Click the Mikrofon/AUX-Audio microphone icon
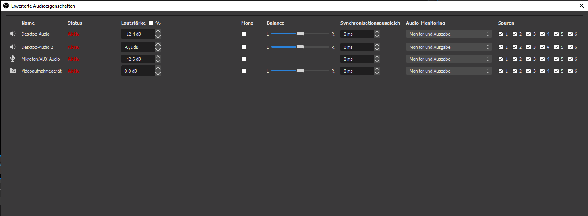The width and height of the screenshot is (588, 216). point(13,59)
